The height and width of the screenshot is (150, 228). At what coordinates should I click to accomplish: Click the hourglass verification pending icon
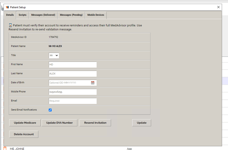point(10,26)
